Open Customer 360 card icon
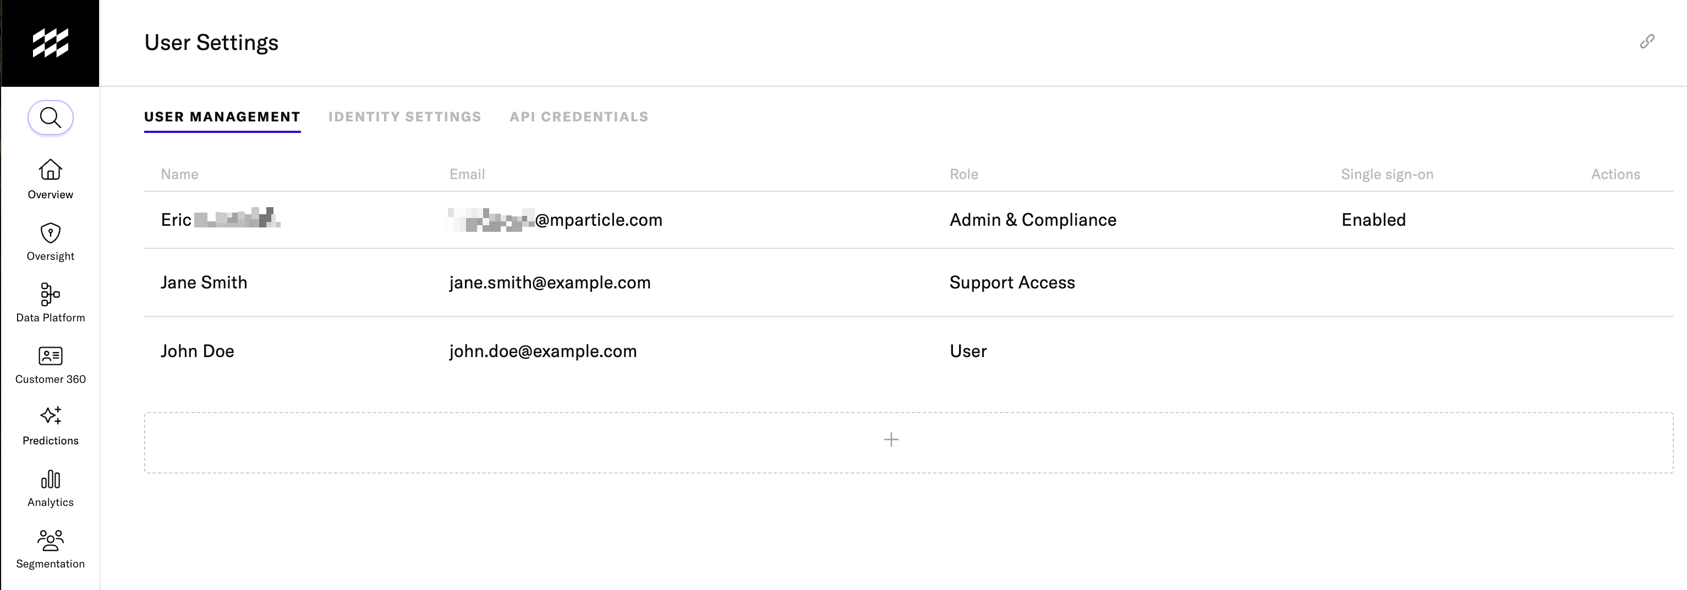The image size is (1687, 590). click(51, 356)
